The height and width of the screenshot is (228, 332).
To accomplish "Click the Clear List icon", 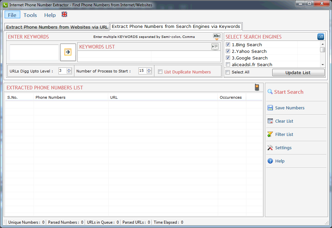I will point(270,121).
